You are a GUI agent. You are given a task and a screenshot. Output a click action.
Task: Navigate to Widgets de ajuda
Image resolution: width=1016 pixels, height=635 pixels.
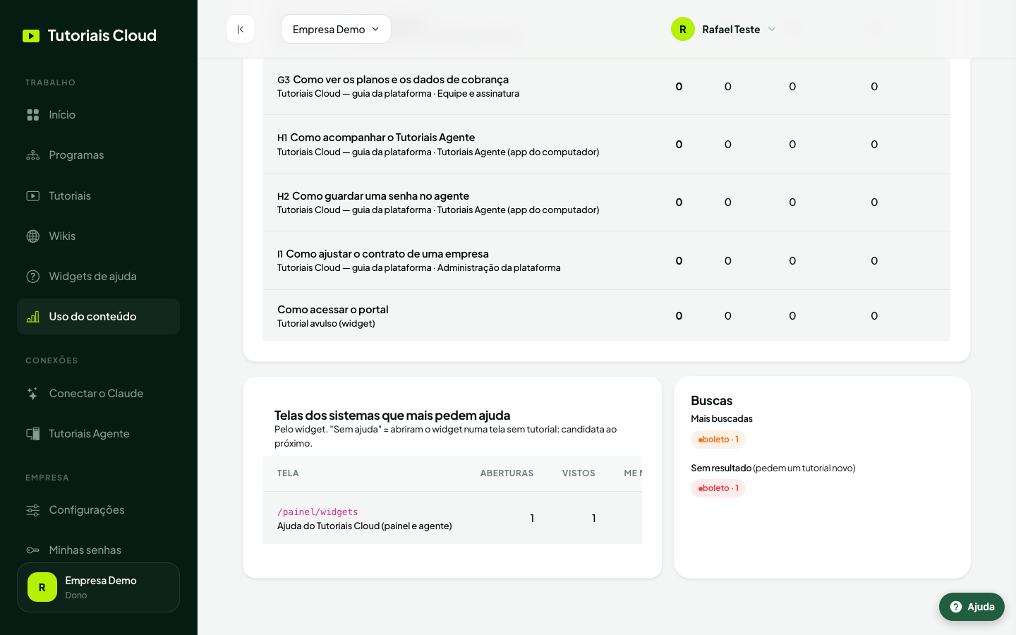tap(98, 277)
